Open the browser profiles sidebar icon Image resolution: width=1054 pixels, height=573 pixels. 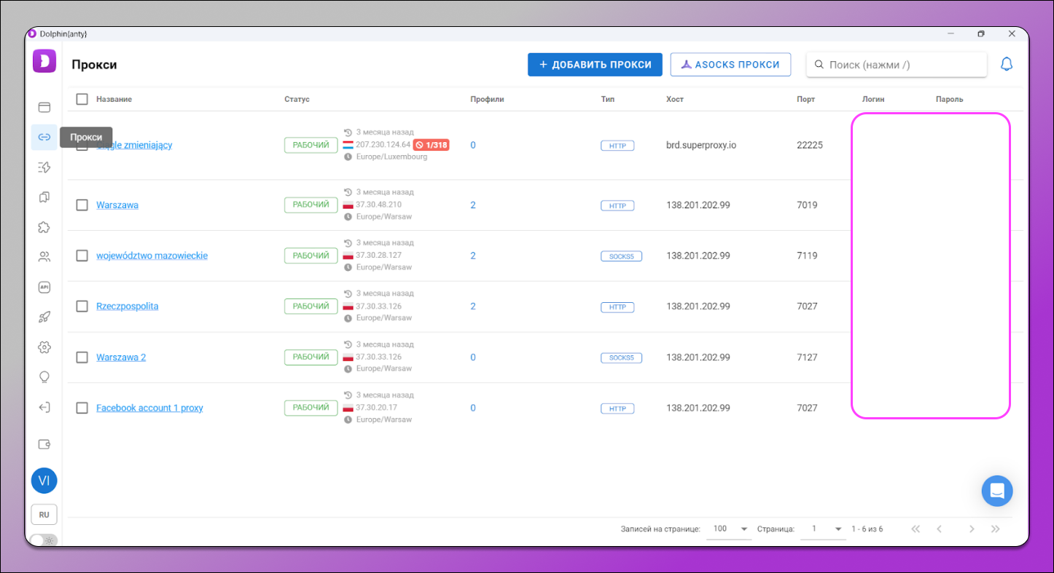point(44,107)
